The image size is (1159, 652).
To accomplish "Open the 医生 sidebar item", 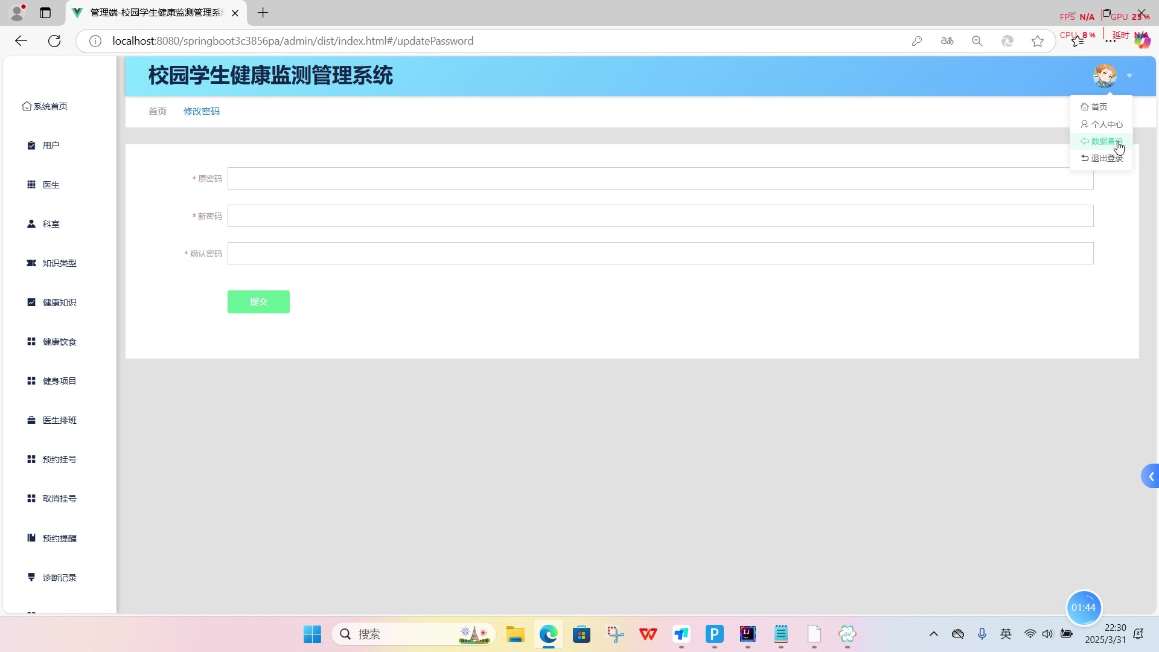I will pyautogui.click(x=51, y=185).
